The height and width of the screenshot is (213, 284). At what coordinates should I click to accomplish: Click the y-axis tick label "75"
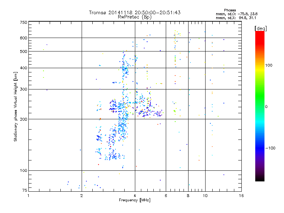[x=25, y=190]
